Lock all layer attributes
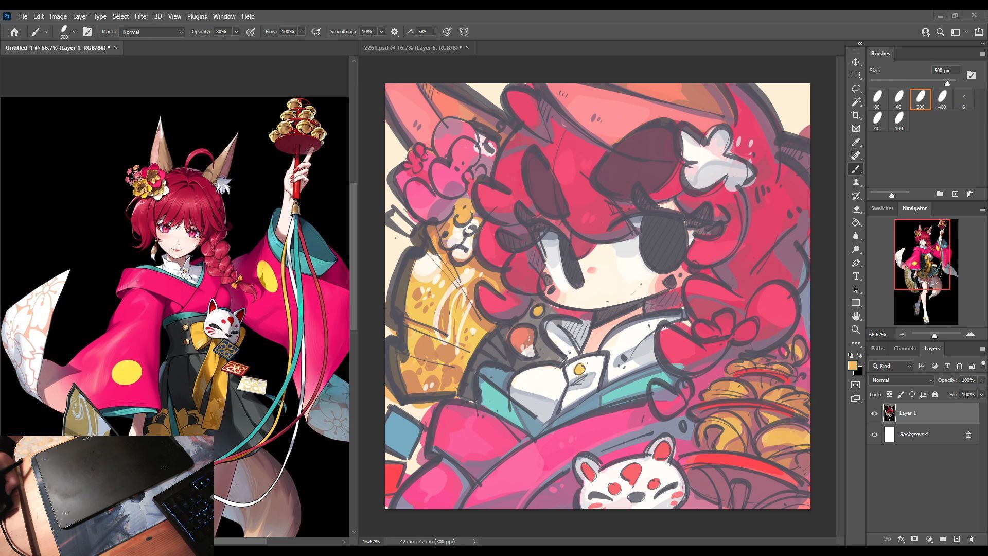Image resolution: width=988 pixels, height=556 pixels. tap(935, 394)
